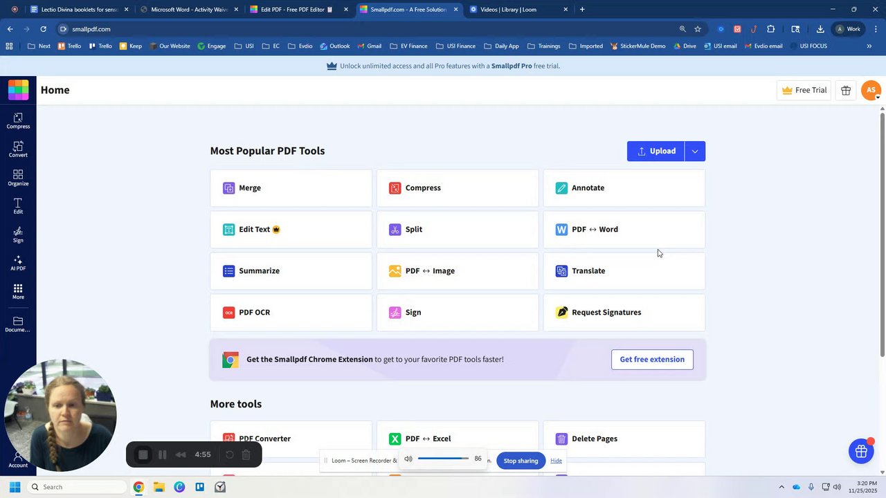Click the page's vertical scrollbar
This screenshot has width=886, height=498.
[x=882, y=235]
